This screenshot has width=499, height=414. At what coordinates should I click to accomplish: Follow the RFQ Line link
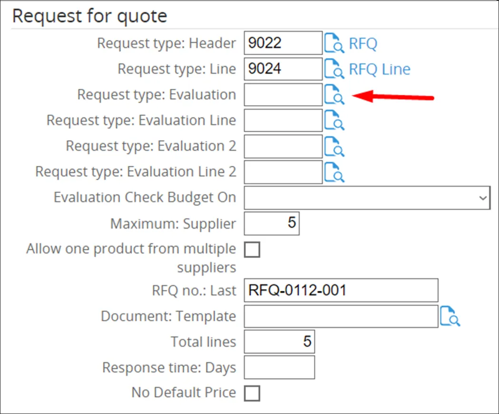tap(380, 69)
